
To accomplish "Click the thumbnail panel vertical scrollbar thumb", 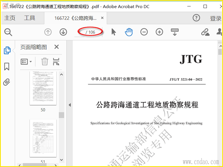I will (x=61, y=115).
